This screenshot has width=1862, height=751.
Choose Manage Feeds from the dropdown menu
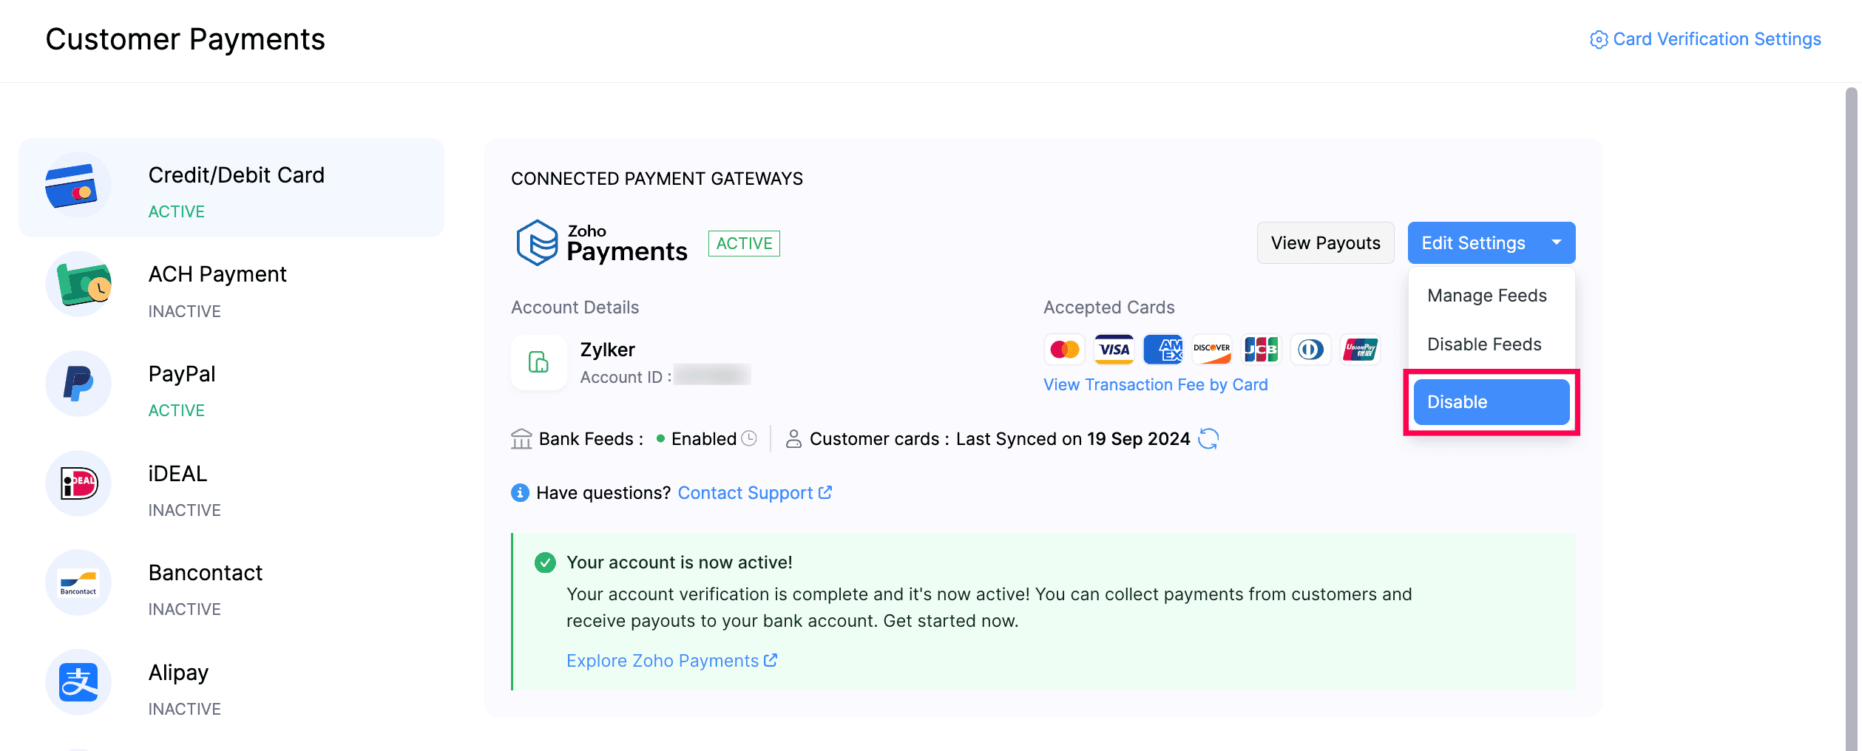1487,296
